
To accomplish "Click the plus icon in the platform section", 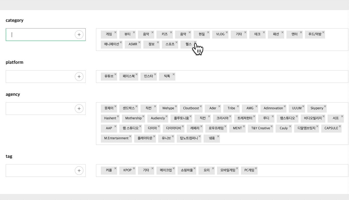I will (79, 76).
